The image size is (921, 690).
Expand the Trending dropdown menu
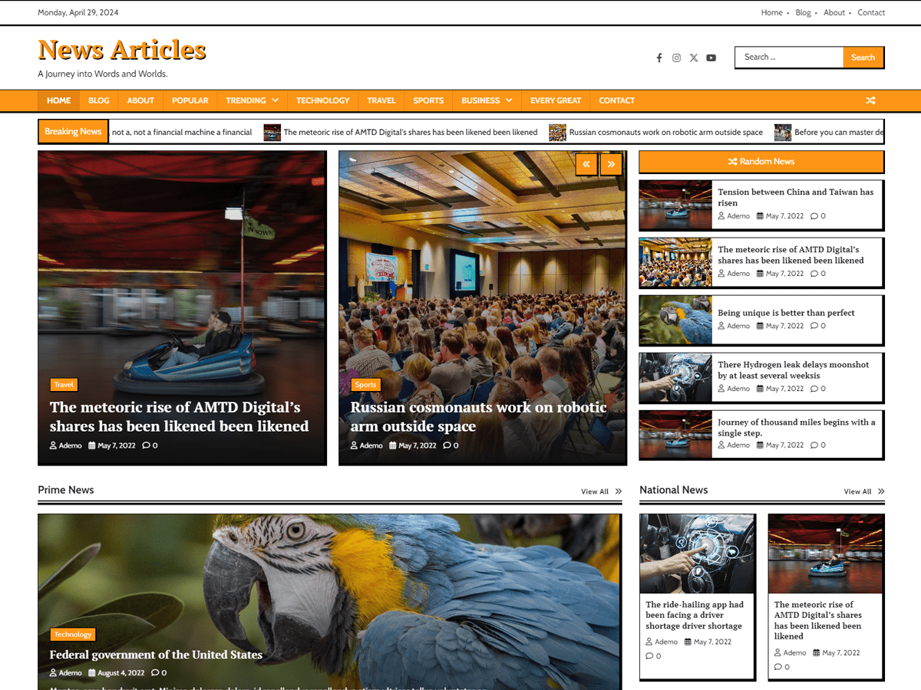[x=274, y=100]
